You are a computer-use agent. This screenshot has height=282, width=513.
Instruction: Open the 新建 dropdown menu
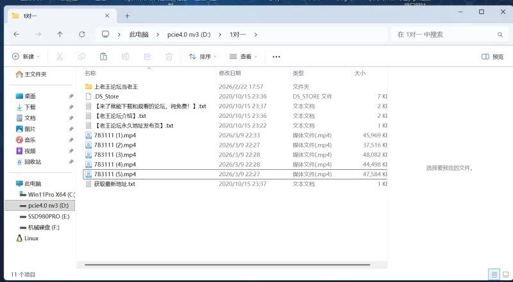coord(26,56)
